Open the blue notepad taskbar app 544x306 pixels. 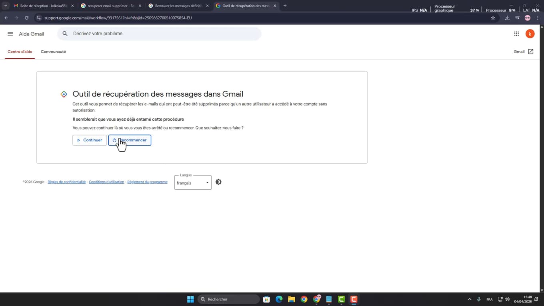(x=329, y=299)
